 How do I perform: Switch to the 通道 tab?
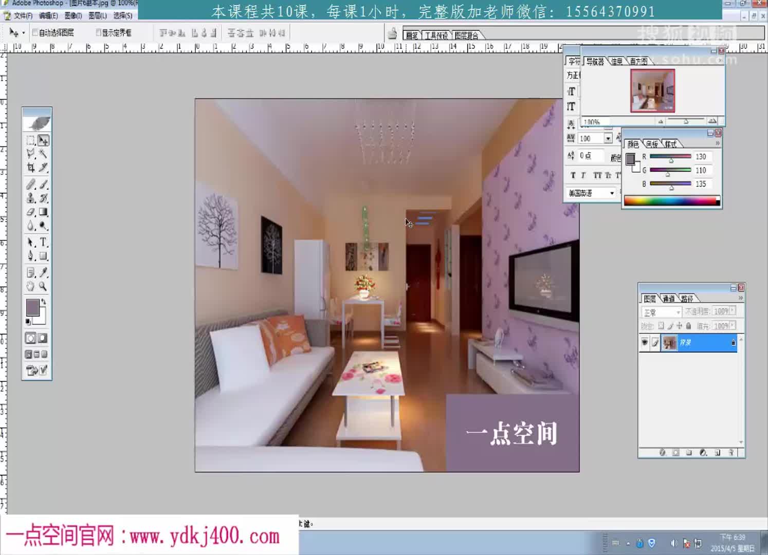(669, 298)
